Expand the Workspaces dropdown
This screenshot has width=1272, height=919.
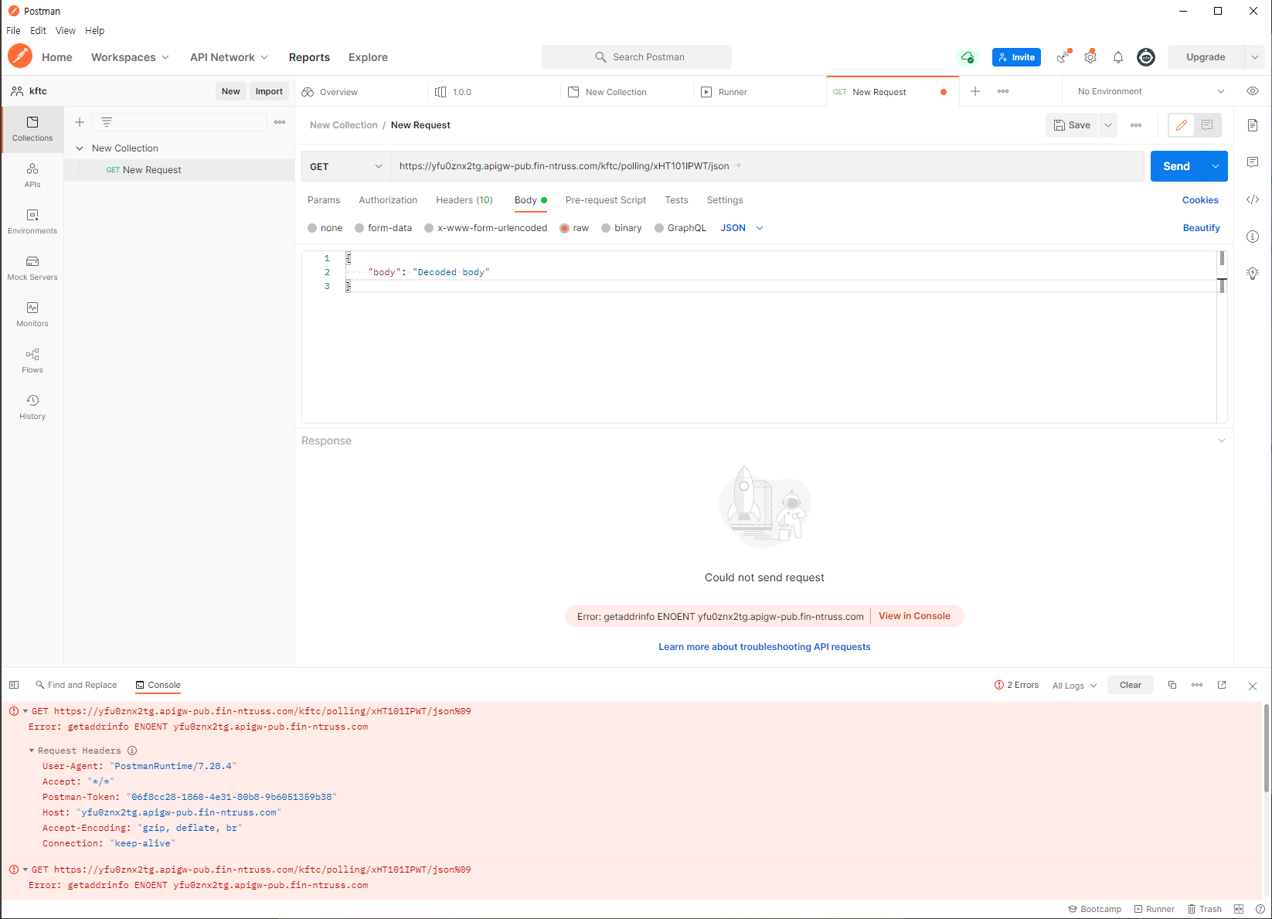(x=130, y=57)
